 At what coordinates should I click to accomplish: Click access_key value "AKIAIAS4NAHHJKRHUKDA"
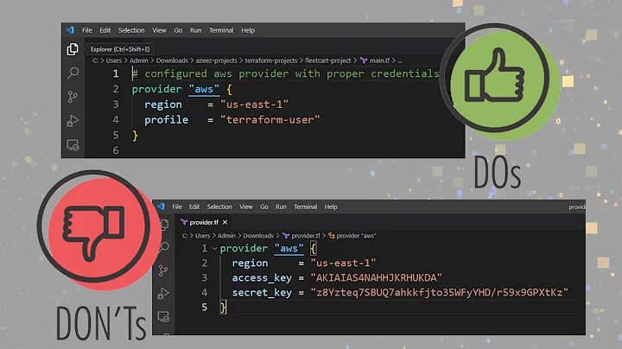click(376, 277)
